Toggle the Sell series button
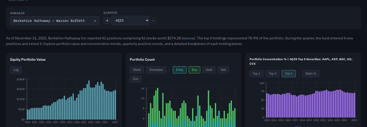367x127 pixels. point(223,70)
